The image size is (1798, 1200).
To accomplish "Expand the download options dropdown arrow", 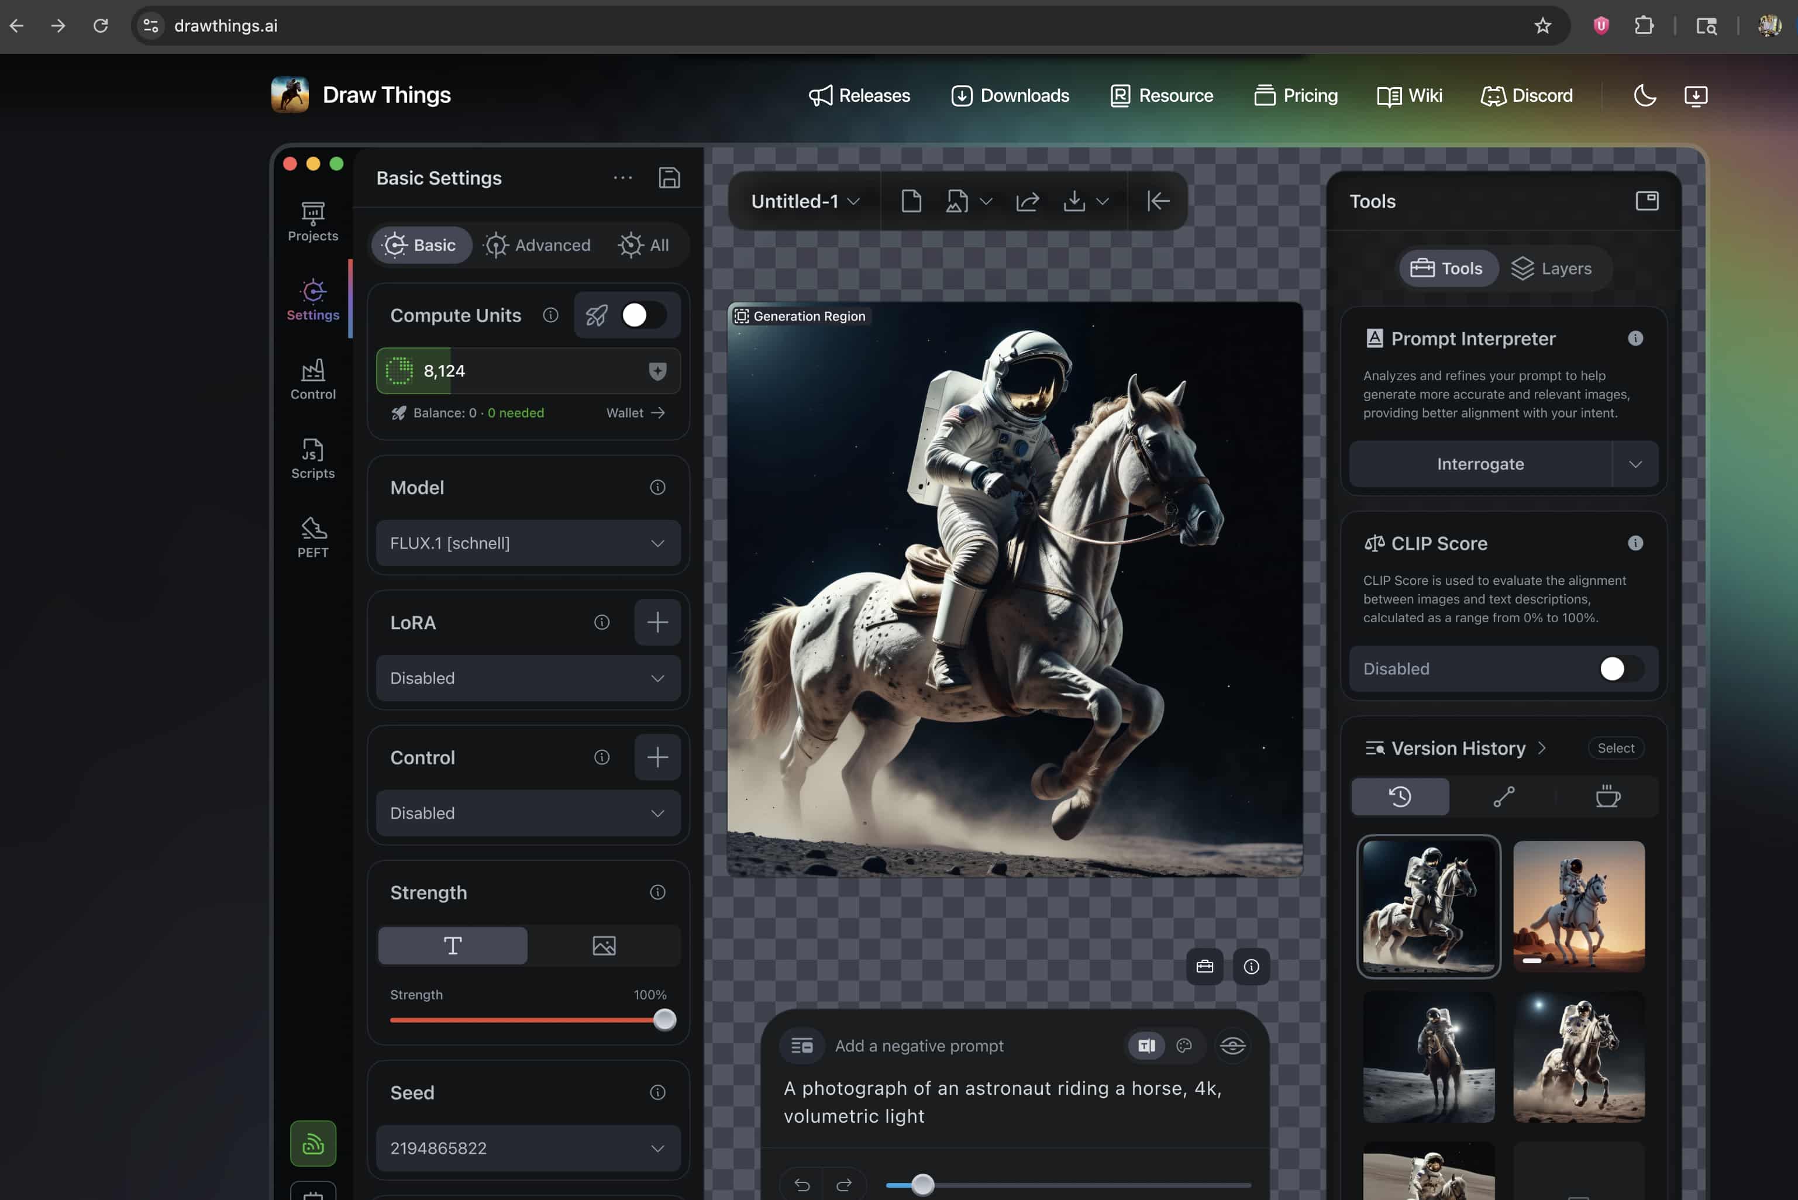I will coord(1102,201).
